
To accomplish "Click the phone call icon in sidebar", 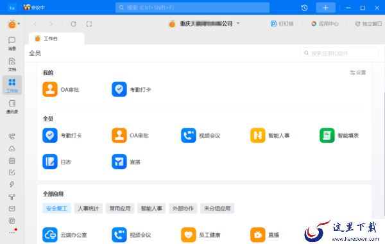I will point(12,136).
